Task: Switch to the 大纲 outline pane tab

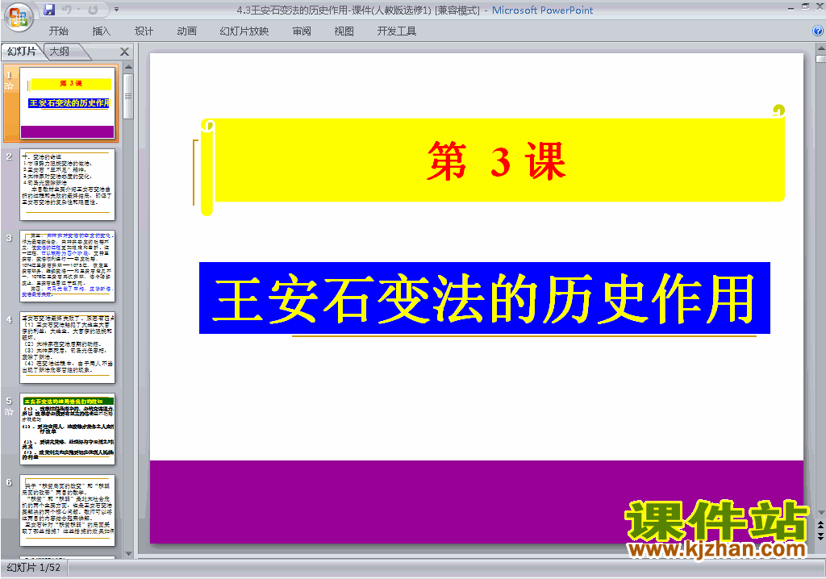Action: (60, 51)
